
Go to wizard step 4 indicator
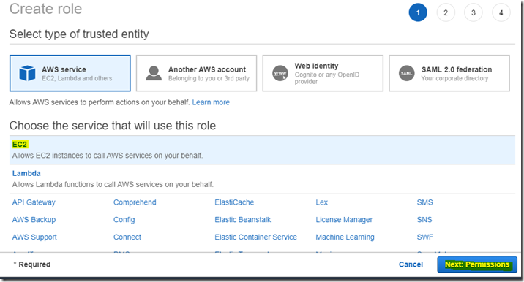click(x=501, y=12)
